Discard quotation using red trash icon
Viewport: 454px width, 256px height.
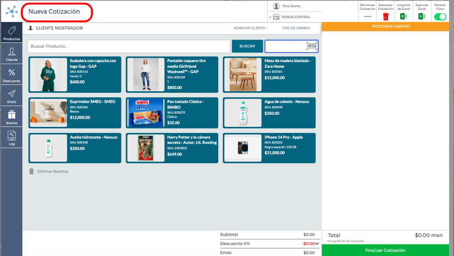386,16
